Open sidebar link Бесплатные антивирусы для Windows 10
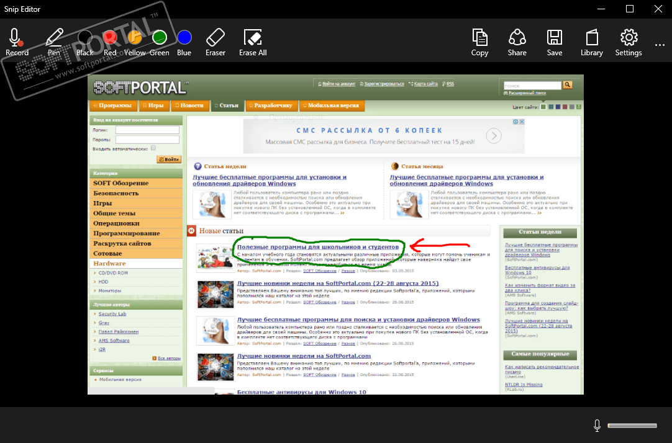The image size is (672, 443). point(537,270)
